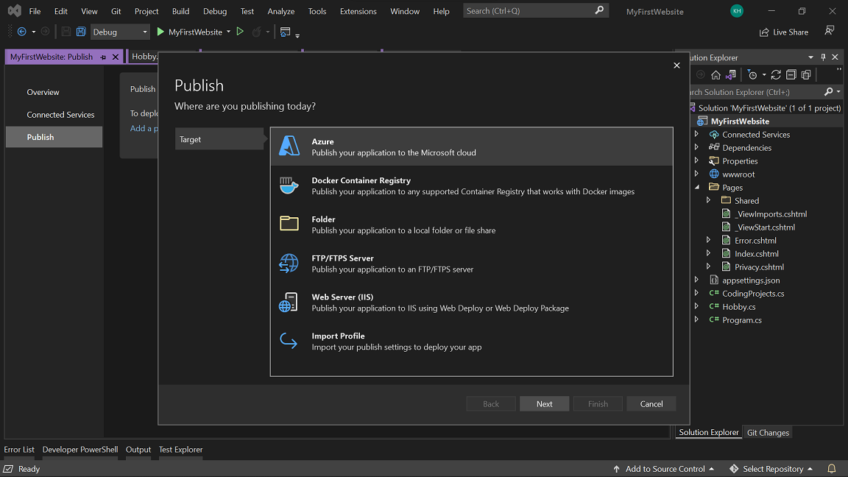Start without debugging using the outlined play icon

[x=240, y=32]
